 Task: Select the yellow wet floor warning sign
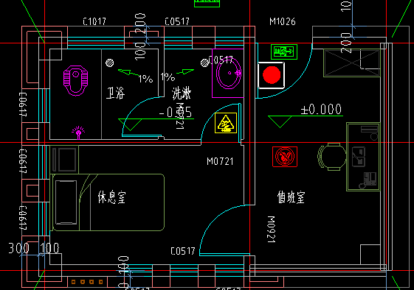pos(226,123)
